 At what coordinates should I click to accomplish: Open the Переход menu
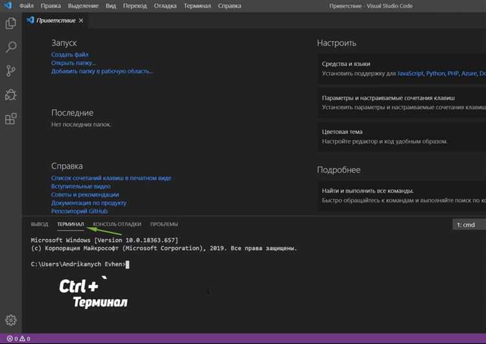pyautogui.click(x=135, y=6)
